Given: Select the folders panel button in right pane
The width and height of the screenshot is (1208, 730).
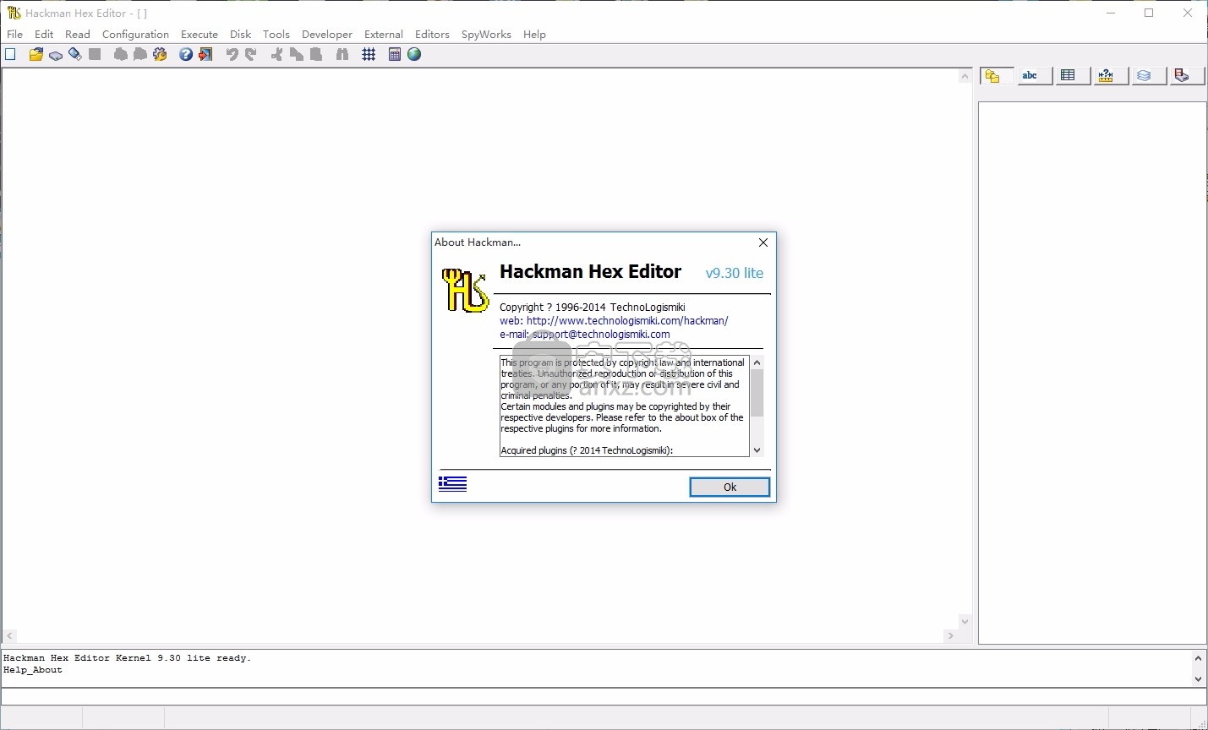Looking at the screenshot, I should tap(997, 76).
